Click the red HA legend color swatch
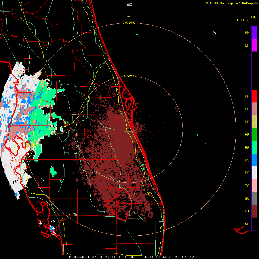Screen dimensions: 259x259 click(254, 96)
